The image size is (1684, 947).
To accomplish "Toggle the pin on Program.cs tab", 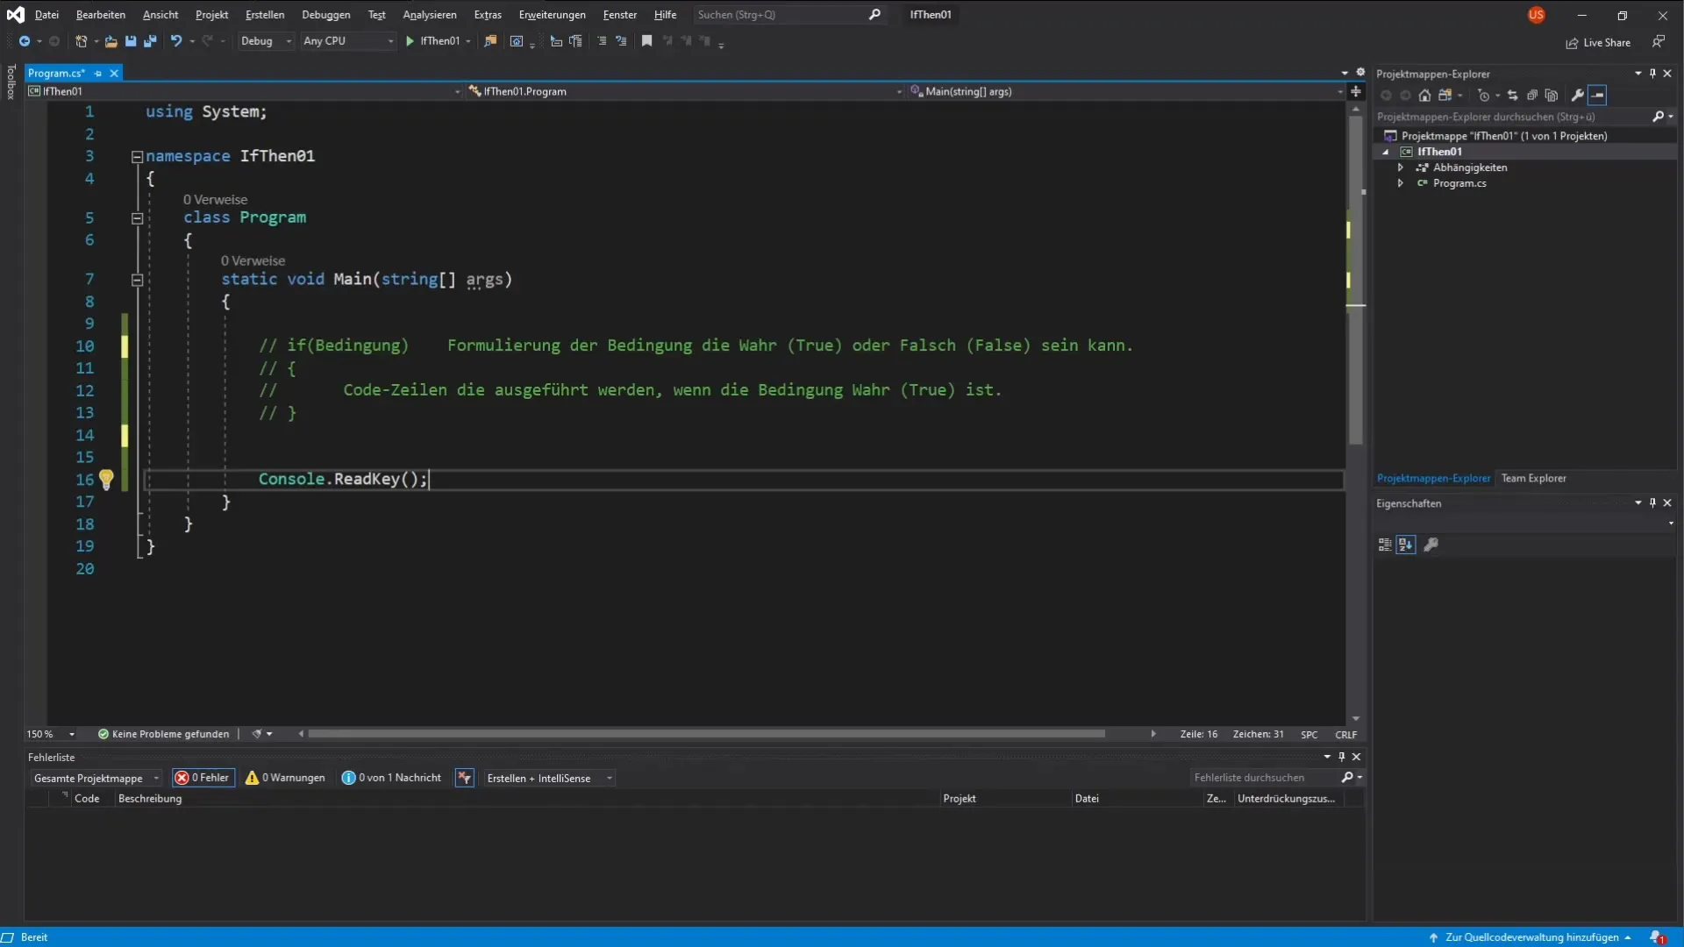I will click(x=98, y=74).
